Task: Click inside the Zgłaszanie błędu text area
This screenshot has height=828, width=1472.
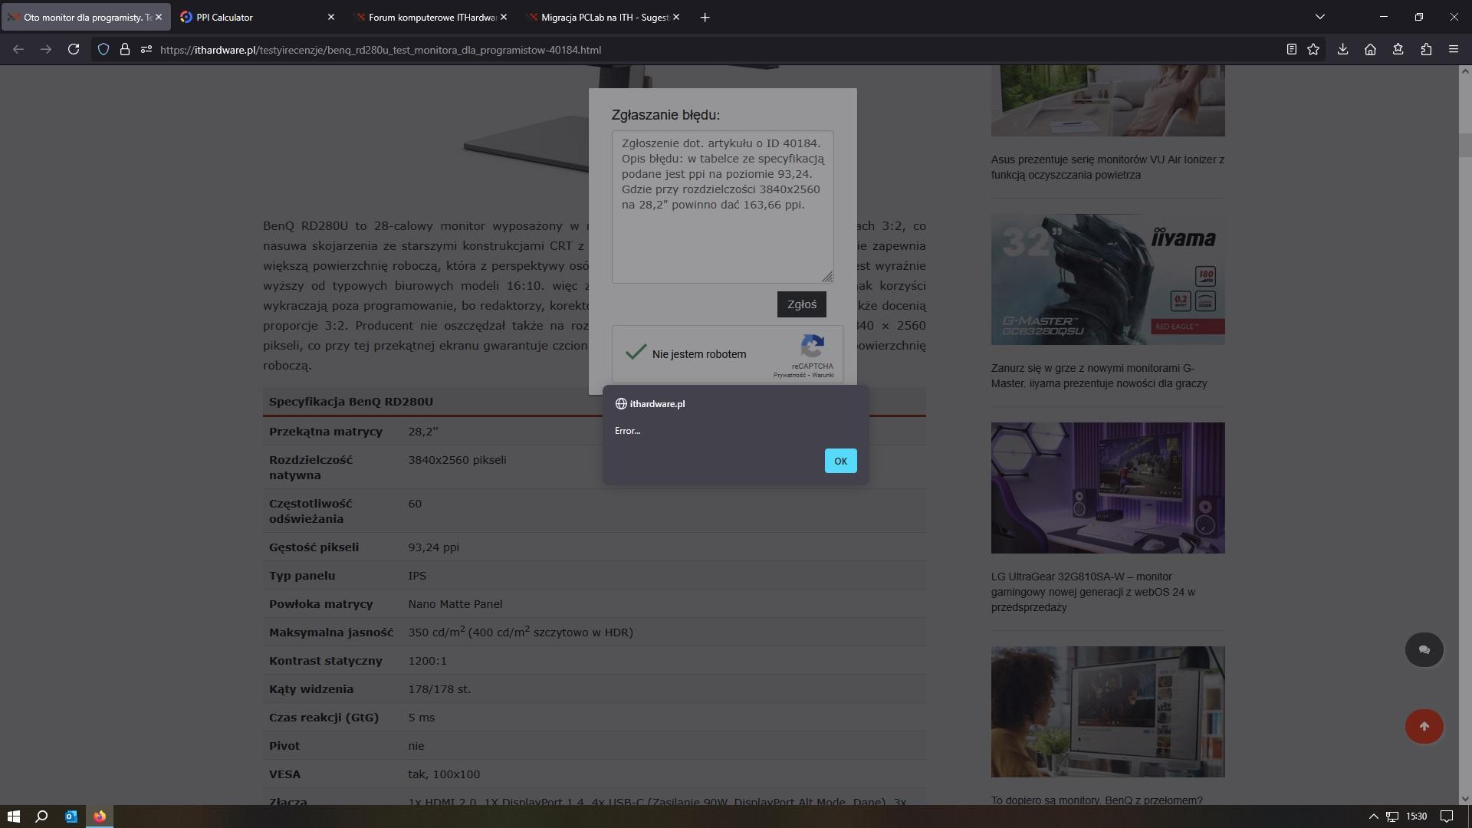Action: 722,238
